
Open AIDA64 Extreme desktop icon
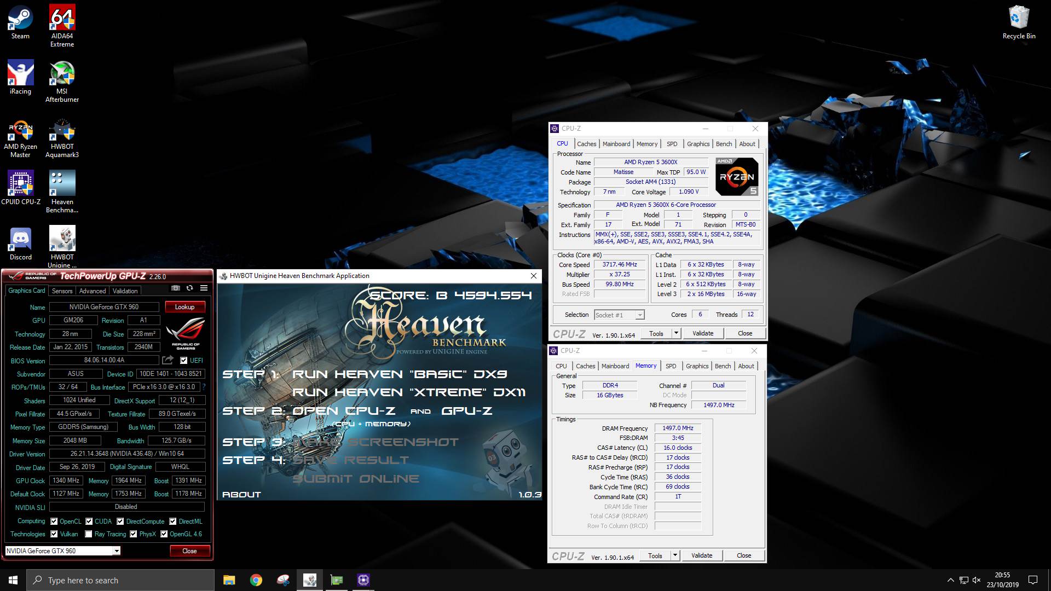point(62,26)
